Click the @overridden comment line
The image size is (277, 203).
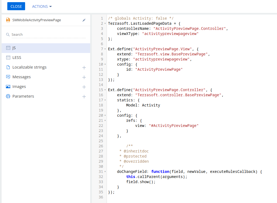click(x=134, y=161)
